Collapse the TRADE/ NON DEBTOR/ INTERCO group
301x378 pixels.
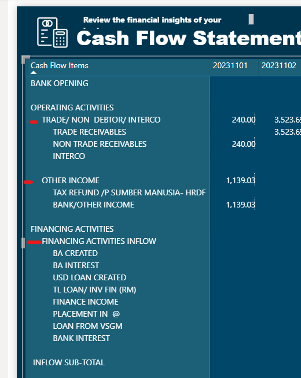pos(34,122)
